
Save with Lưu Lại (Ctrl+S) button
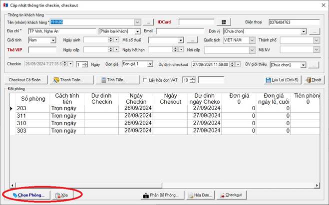click(283, 80)
